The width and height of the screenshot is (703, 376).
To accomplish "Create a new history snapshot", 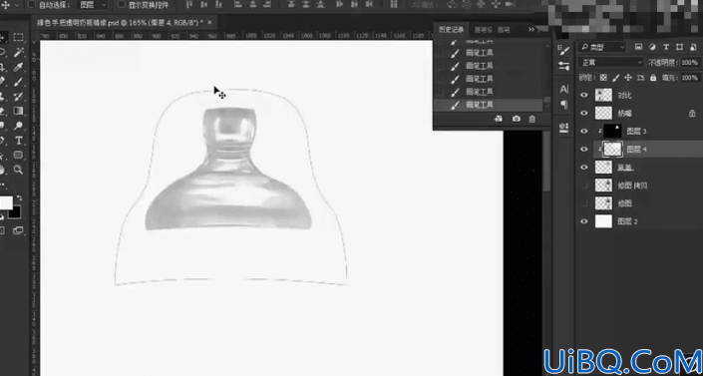I will point(517,119).
